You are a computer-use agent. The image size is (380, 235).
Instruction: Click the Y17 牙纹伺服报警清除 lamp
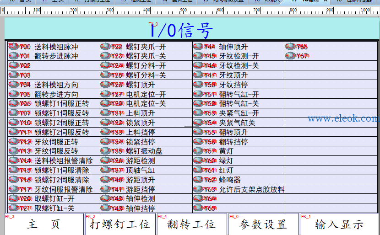(14, 189)
